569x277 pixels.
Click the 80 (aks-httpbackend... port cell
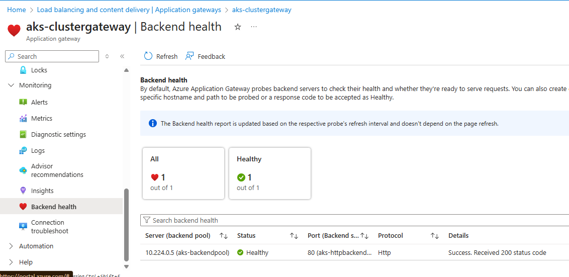(x=340, y=253)
